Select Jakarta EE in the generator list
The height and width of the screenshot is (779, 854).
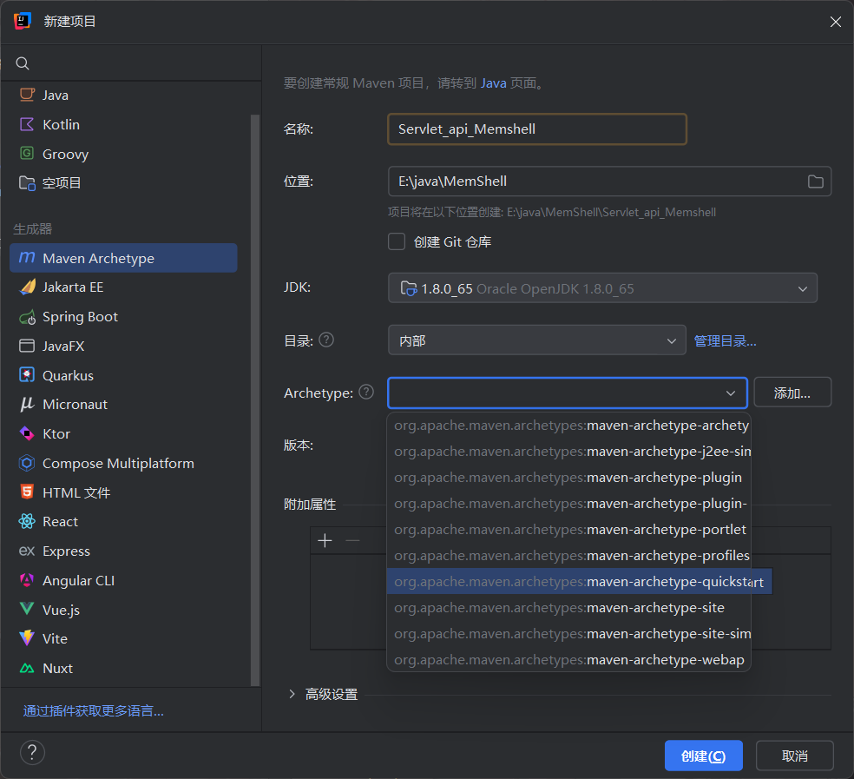[x=73, y=287]
